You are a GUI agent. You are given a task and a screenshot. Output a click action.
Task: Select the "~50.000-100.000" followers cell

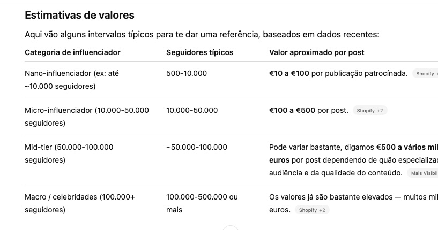point(196,147)
